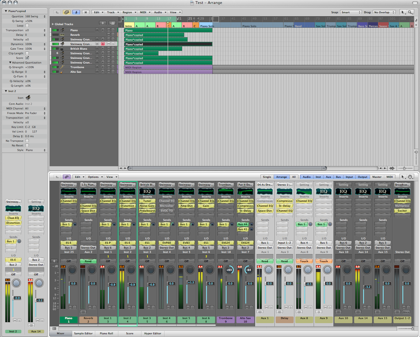Image resolution: width=420 pixels, height=337 pixels.
Task: Click the Aux 14 volume fader at -3.2
Action: click(367, 287)
